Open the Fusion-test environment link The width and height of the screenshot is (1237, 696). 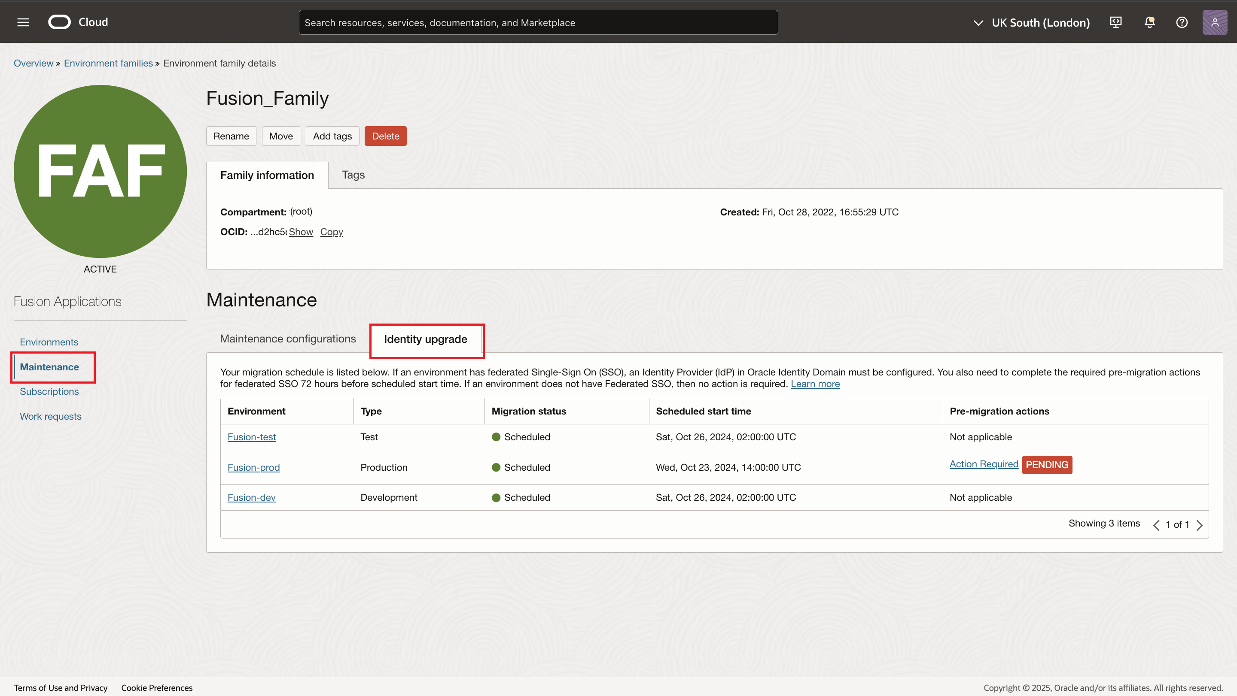[x=252, y=437]
